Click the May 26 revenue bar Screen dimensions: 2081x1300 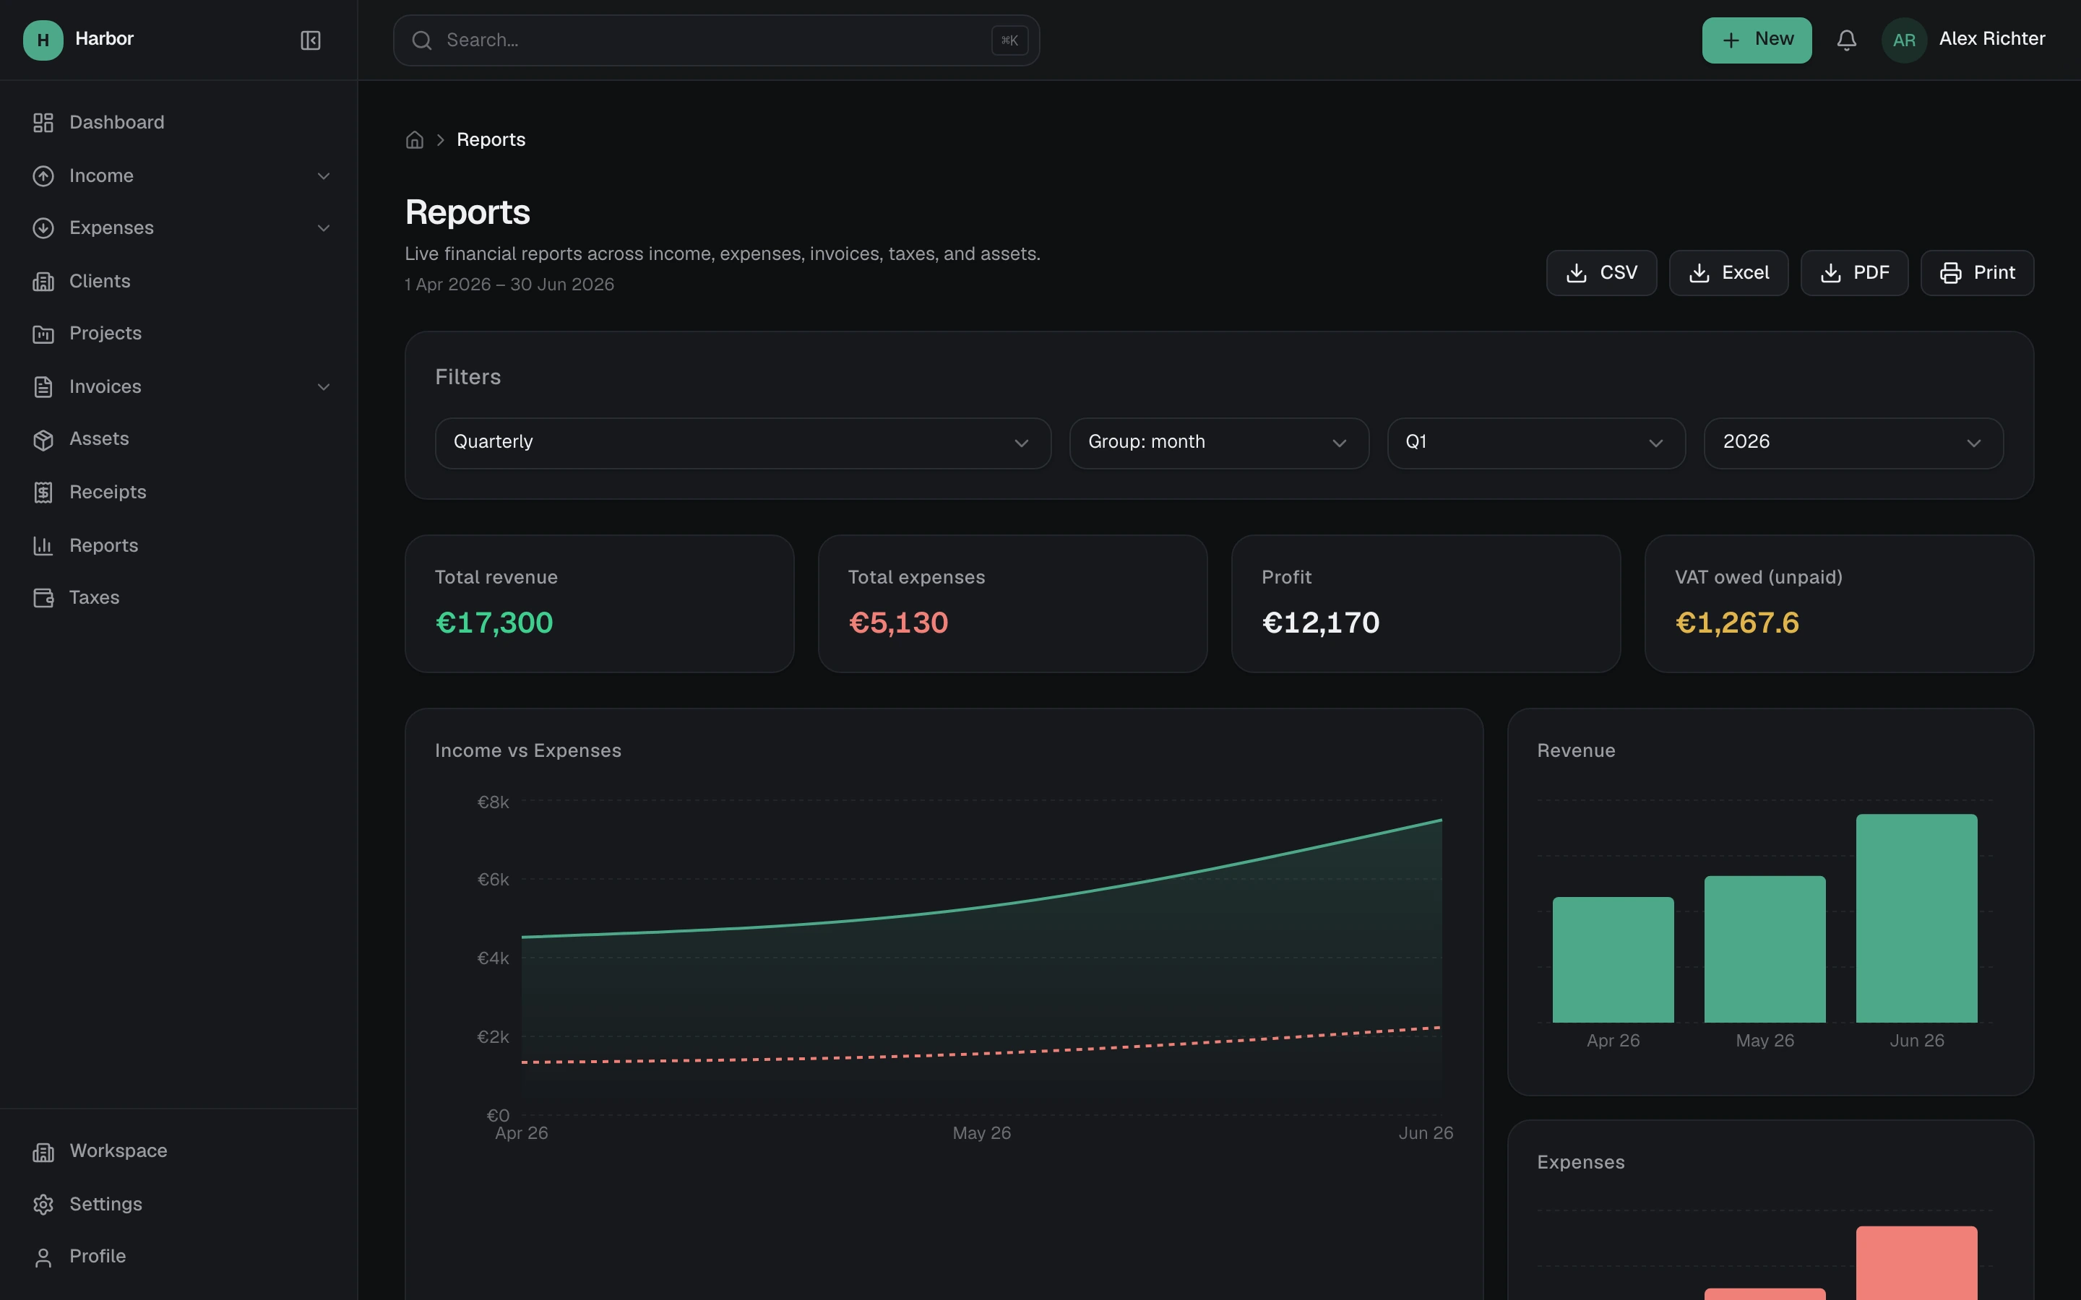click(1765, 949)
